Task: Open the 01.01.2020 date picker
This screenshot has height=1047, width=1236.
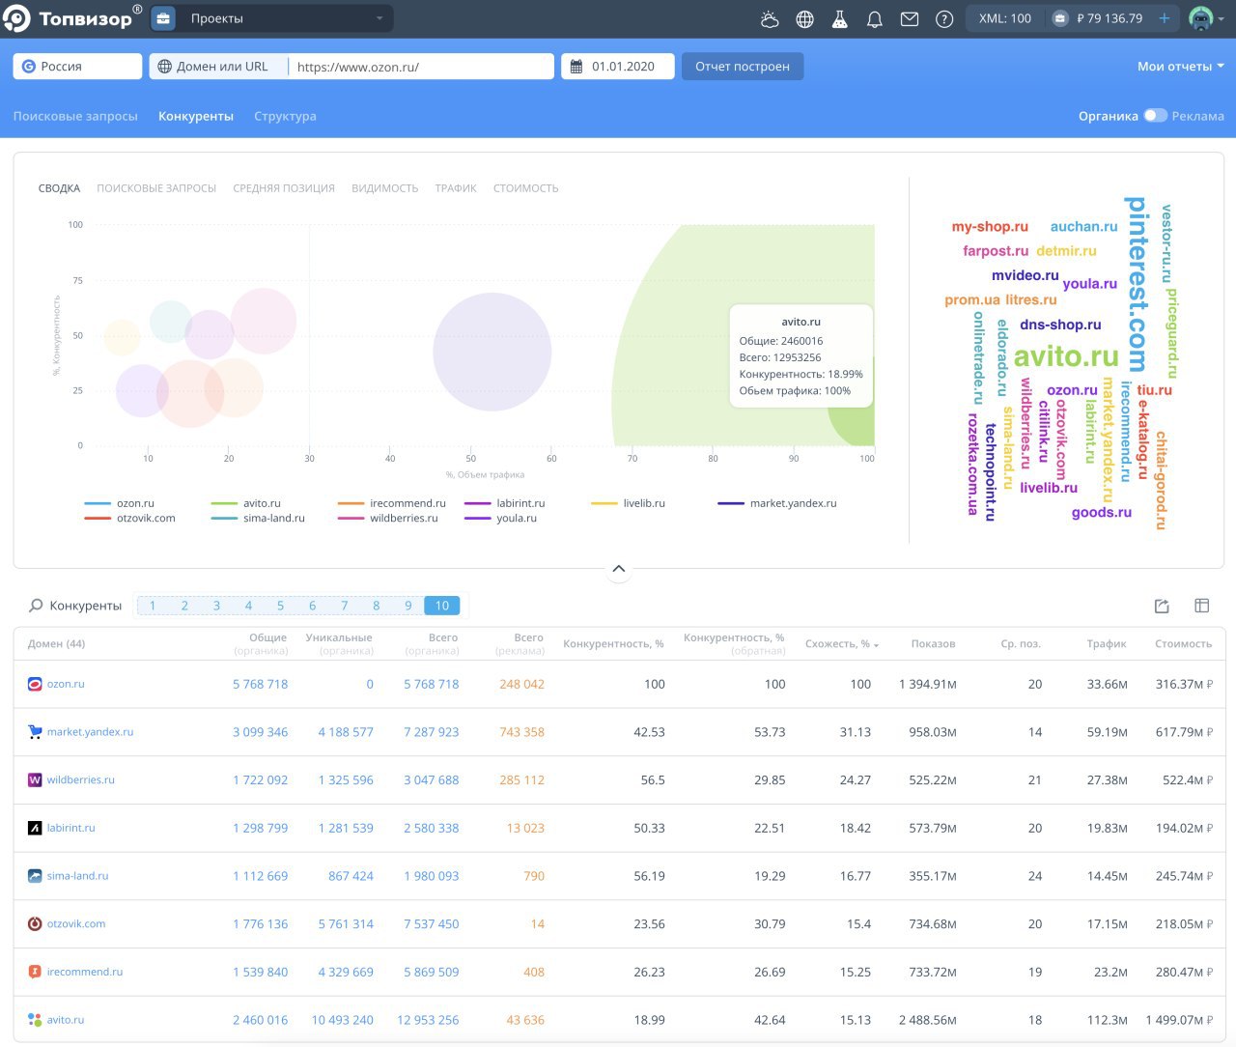Action: (618, 67)
